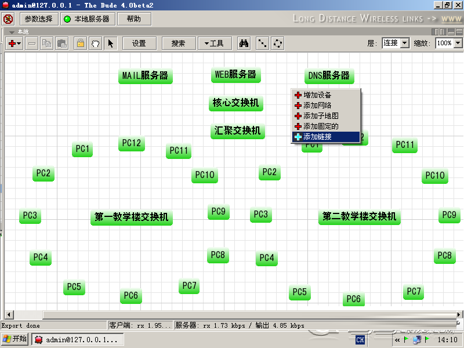The width and height of the screenshot is (464, 348).
Task: Click the horizontal scrollbar right arrow
Action: (x=459, y=314)
